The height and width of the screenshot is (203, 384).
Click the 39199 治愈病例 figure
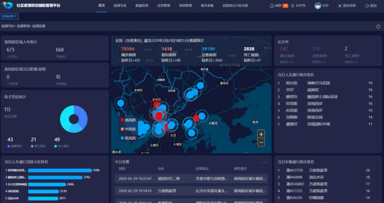(208, 49)
